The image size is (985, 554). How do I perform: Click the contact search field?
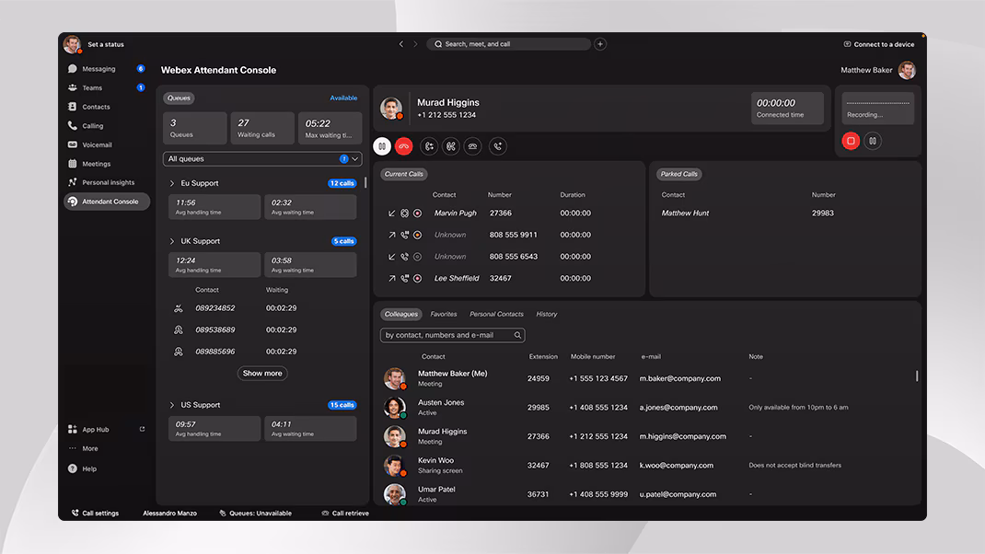[x=451, y=334]
